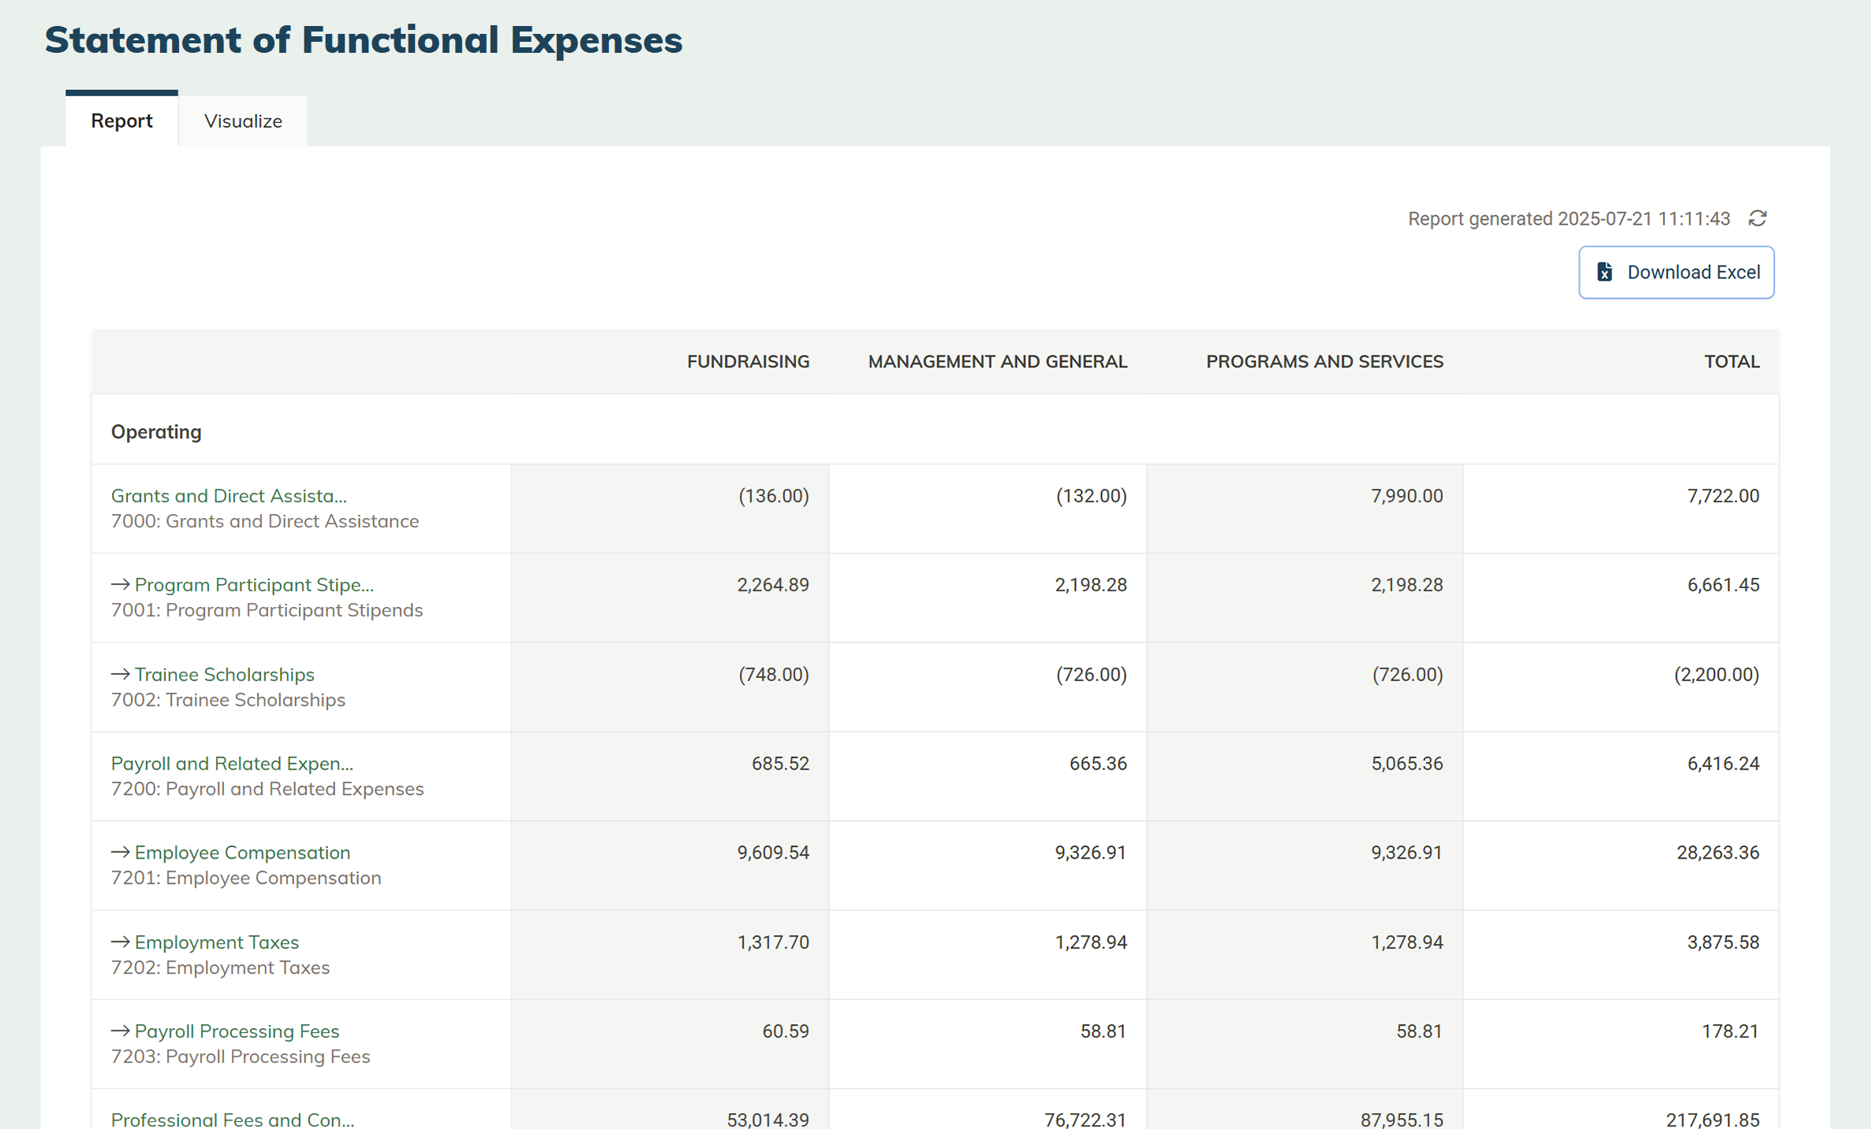Screen dimensions: 1871x1129
Task: Click Employee Compensation total 28,263.36 cell
Action: [x=1717, y=853]
